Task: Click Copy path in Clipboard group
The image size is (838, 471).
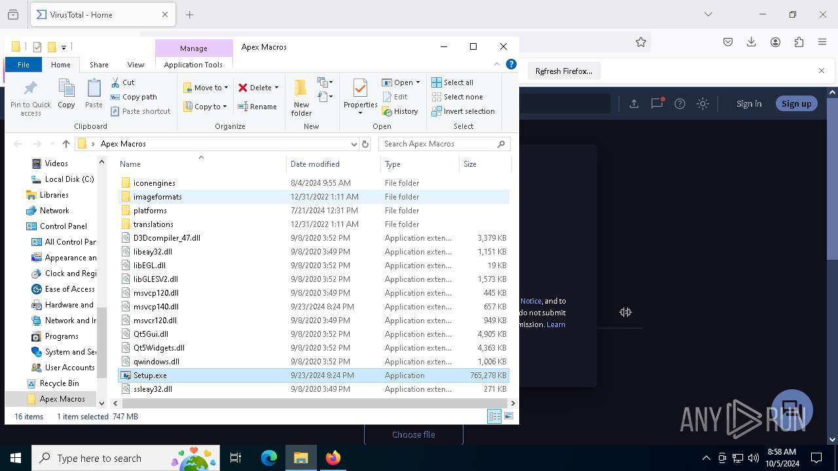Action: tap(134, 97)
